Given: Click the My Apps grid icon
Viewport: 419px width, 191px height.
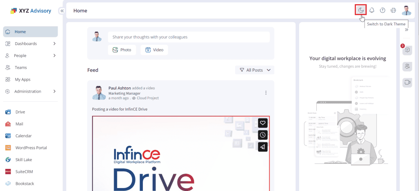Looking at the screenshot, I should pos(8,80).
